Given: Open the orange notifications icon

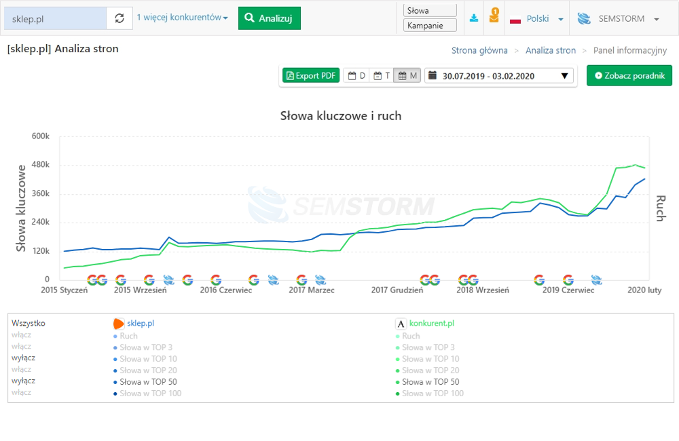Looking at the screenshot, I should pos(494,17).
